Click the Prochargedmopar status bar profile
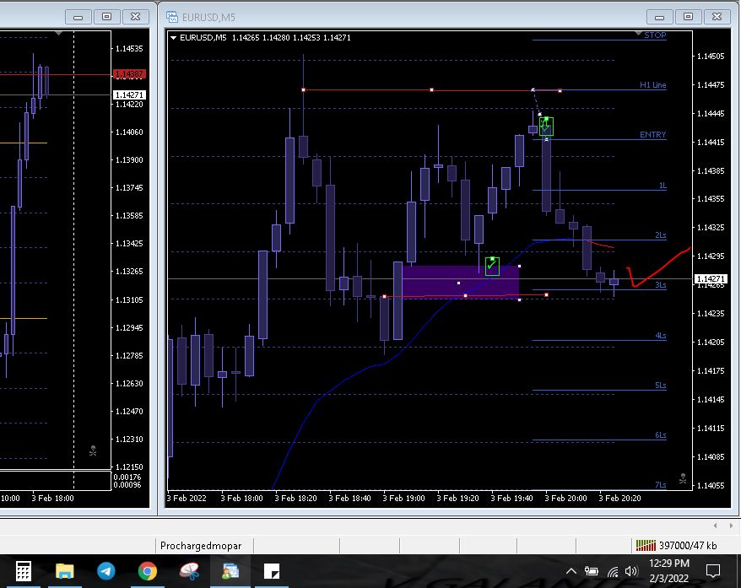741x588 pixels. tap(201, 546)
